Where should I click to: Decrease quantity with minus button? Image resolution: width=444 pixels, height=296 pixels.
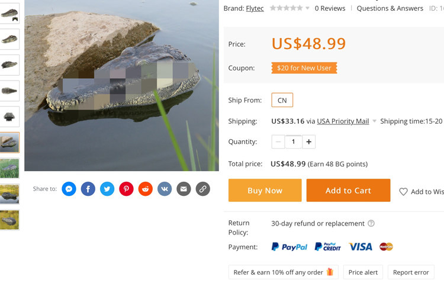278,142
